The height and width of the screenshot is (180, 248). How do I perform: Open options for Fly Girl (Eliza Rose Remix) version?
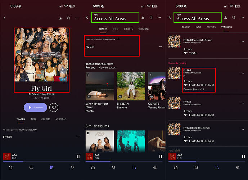242,129
